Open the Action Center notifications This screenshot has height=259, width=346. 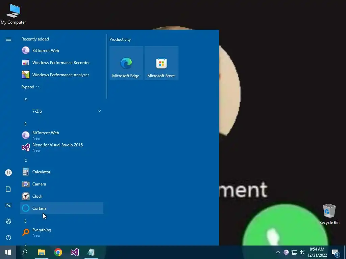[x=336, y=253]
